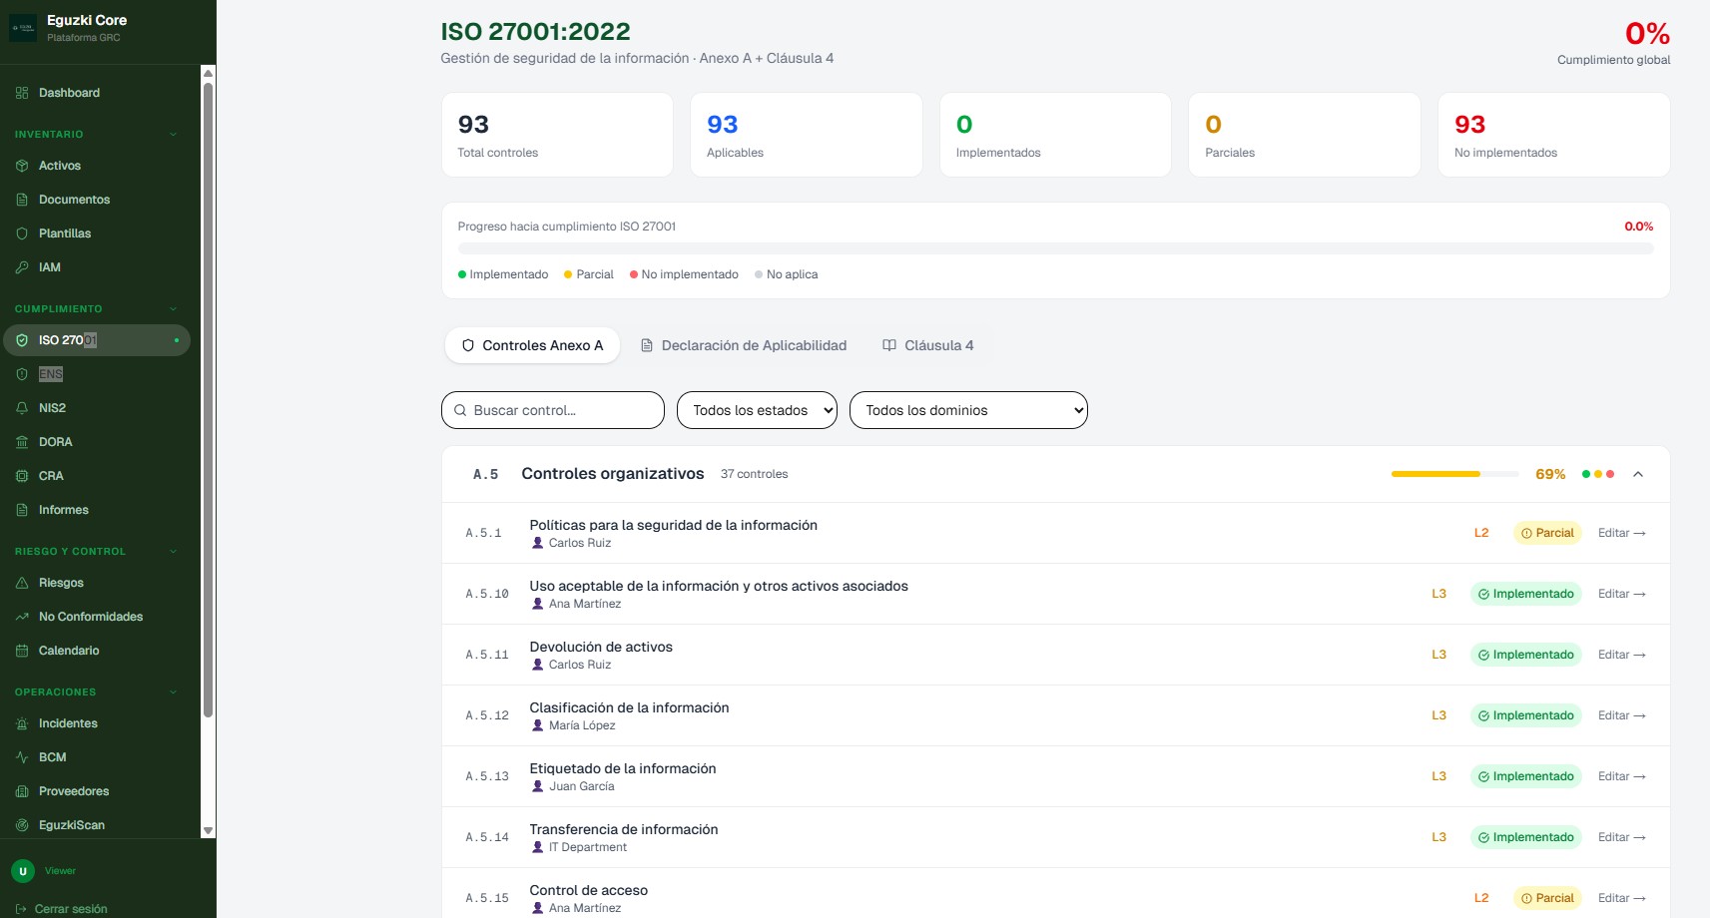The width and height of the screenshot is (1710, 918).
Task: Click Cerrar sesión at the bottom
Action: [x=68, y=909]
